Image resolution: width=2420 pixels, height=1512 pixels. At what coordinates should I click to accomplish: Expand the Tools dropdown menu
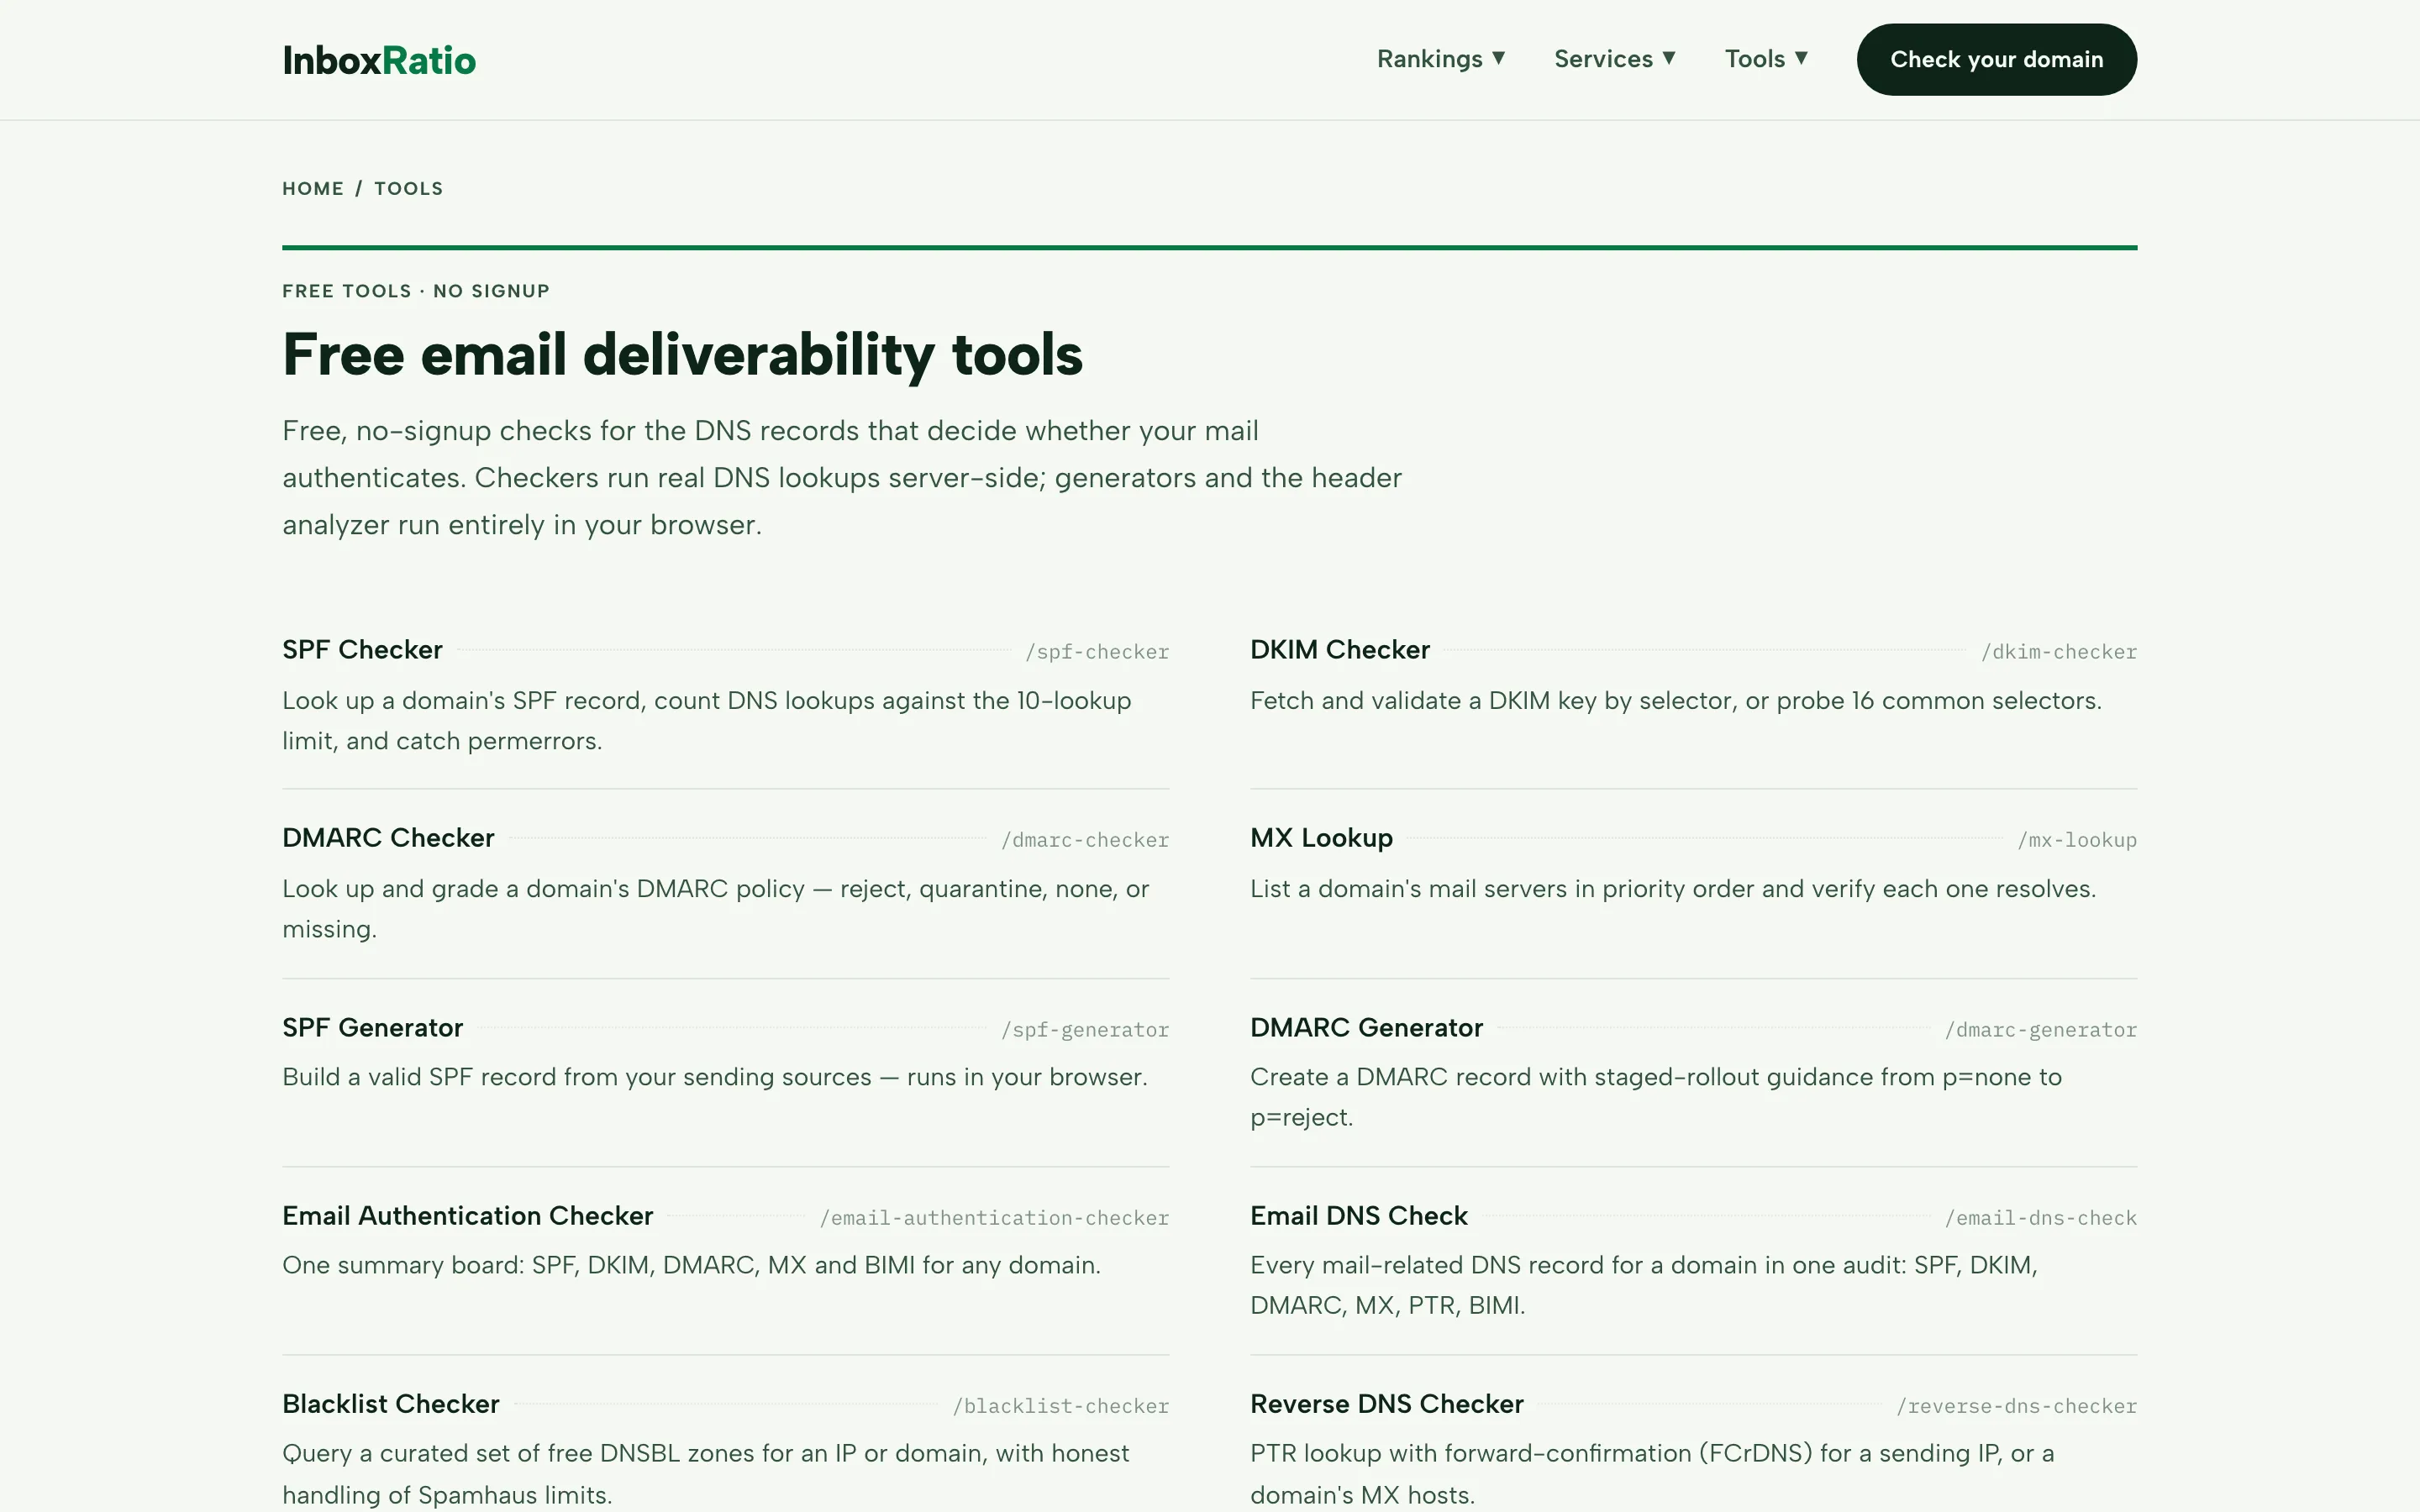coord(1766,59)
